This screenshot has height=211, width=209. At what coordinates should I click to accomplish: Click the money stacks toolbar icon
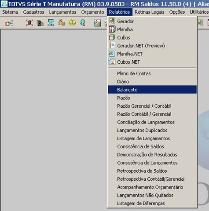(62, 23)
